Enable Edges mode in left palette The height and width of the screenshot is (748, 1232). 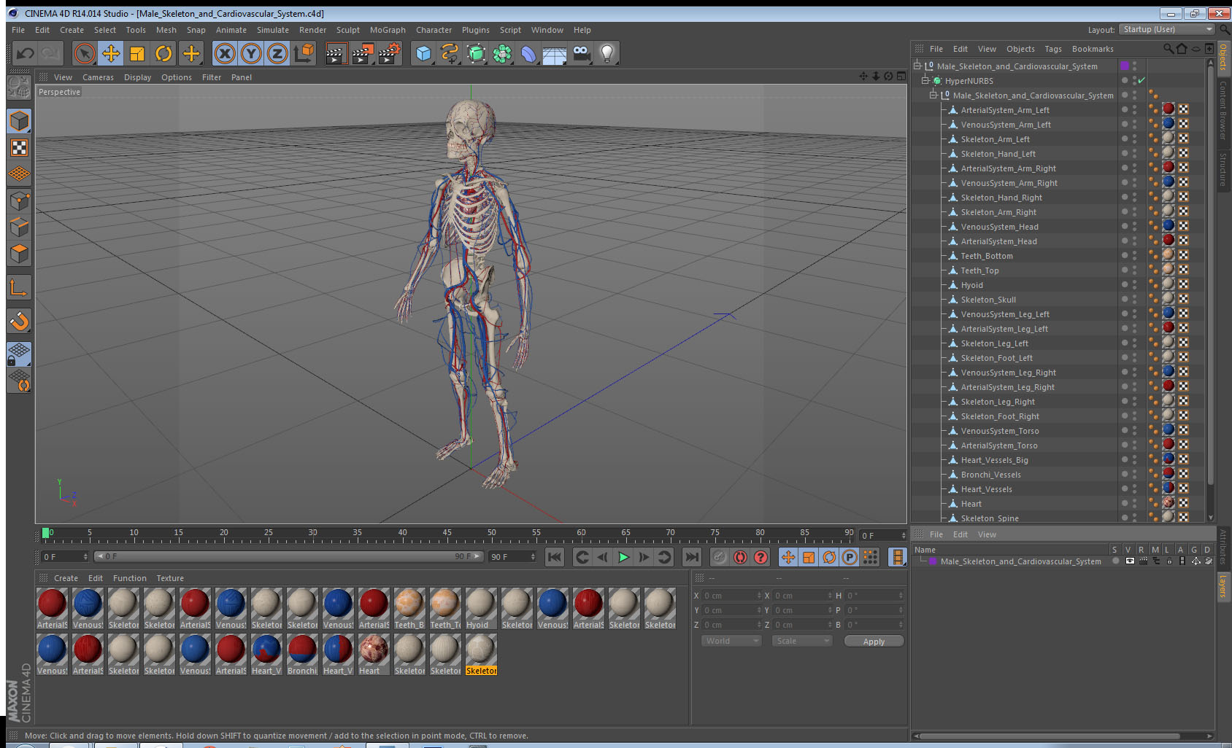point(19,227)
